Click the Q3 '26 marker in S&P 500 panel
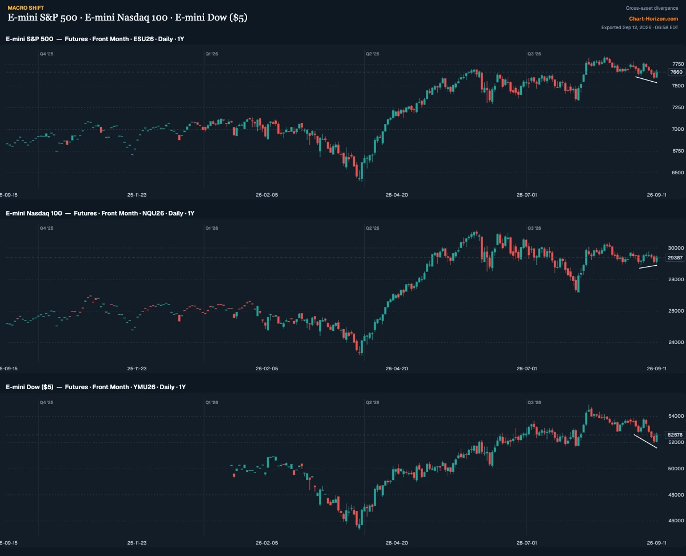Screen dimensions: 686x556 535,54
